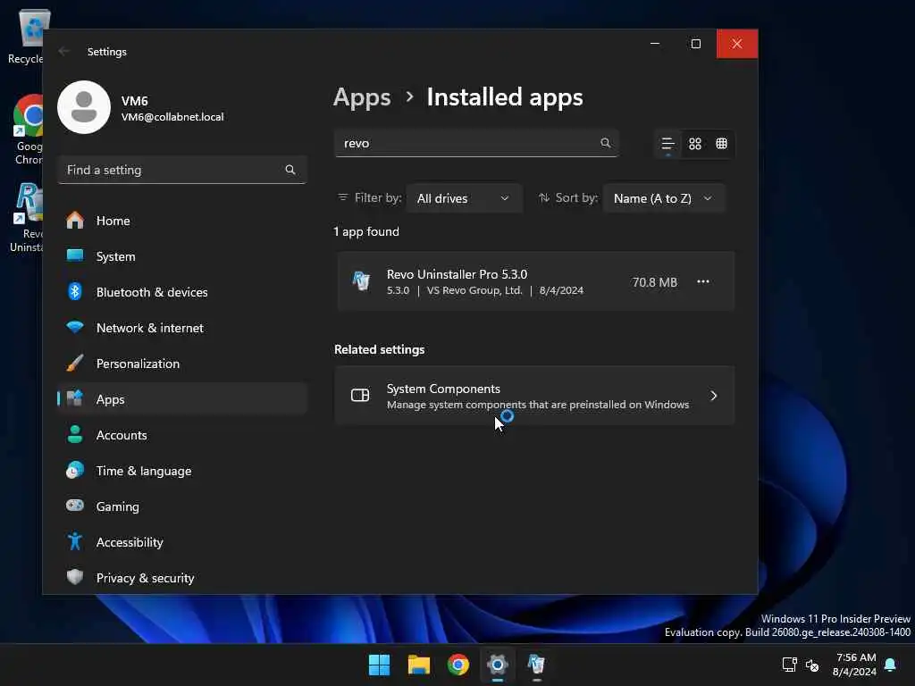The image size is (915, 686).
Task: Click the 'VS Revo Group, Ltd.' publisher text
Action: coord(474,290)
